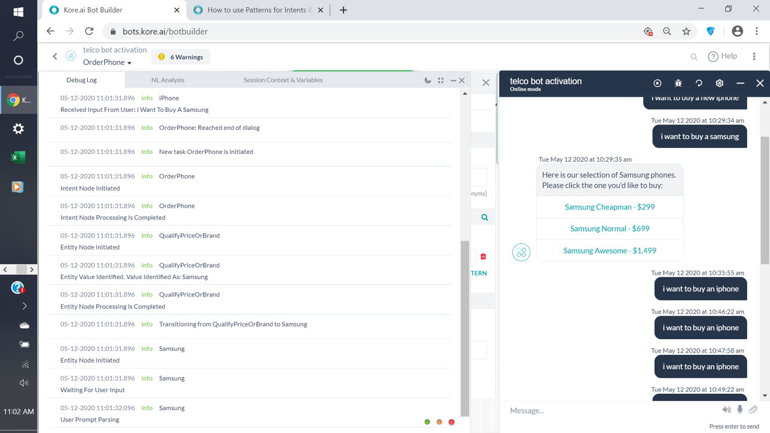
Task: Click the microphone icon in message bar
Action: 740,410
